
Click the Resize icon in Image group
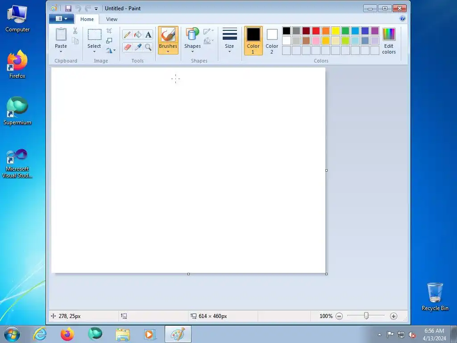pyautogui.click(x=109, y=41)
